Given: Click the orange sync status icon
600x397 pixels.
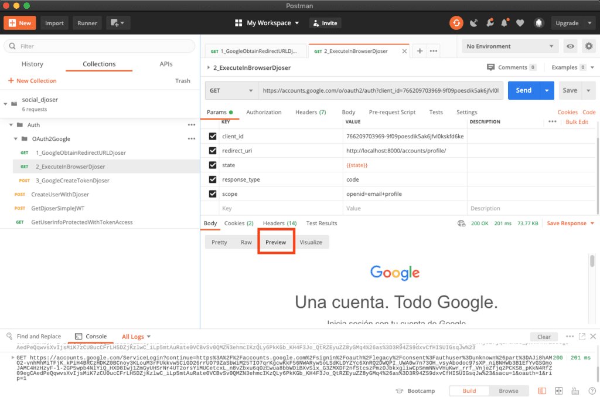Looking at the screenshot, I should point(456,23).
